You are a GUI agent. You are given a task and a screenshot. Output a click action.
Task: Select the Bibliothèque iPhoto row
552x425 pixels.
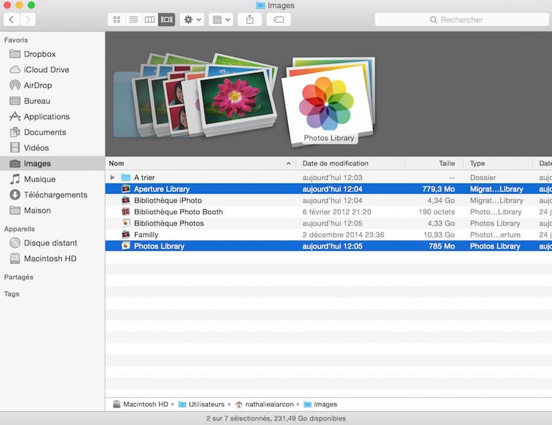pos(329,201)
